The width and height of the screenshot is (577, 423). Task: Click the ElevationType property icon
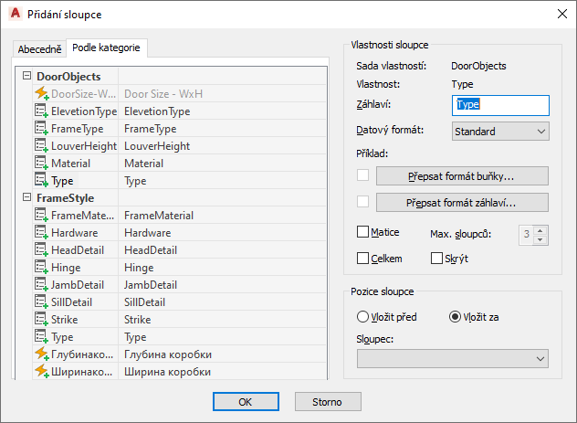[40, 111]
